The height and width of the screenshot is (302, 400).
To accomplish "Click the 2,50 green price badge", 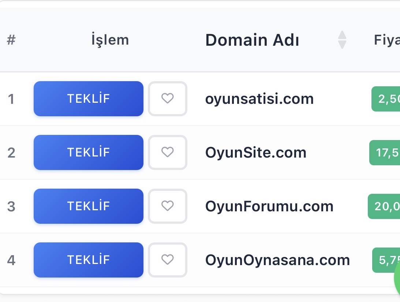I will tap(386, 99).
